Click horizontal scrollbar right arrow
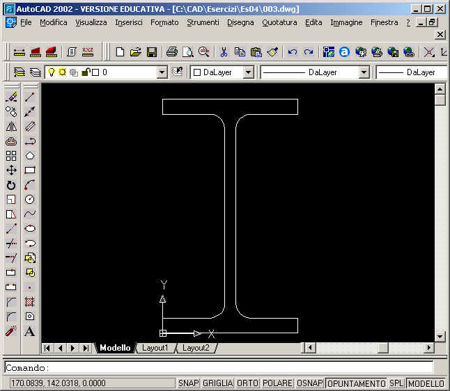450x391 pixels. tap(429, 348)
